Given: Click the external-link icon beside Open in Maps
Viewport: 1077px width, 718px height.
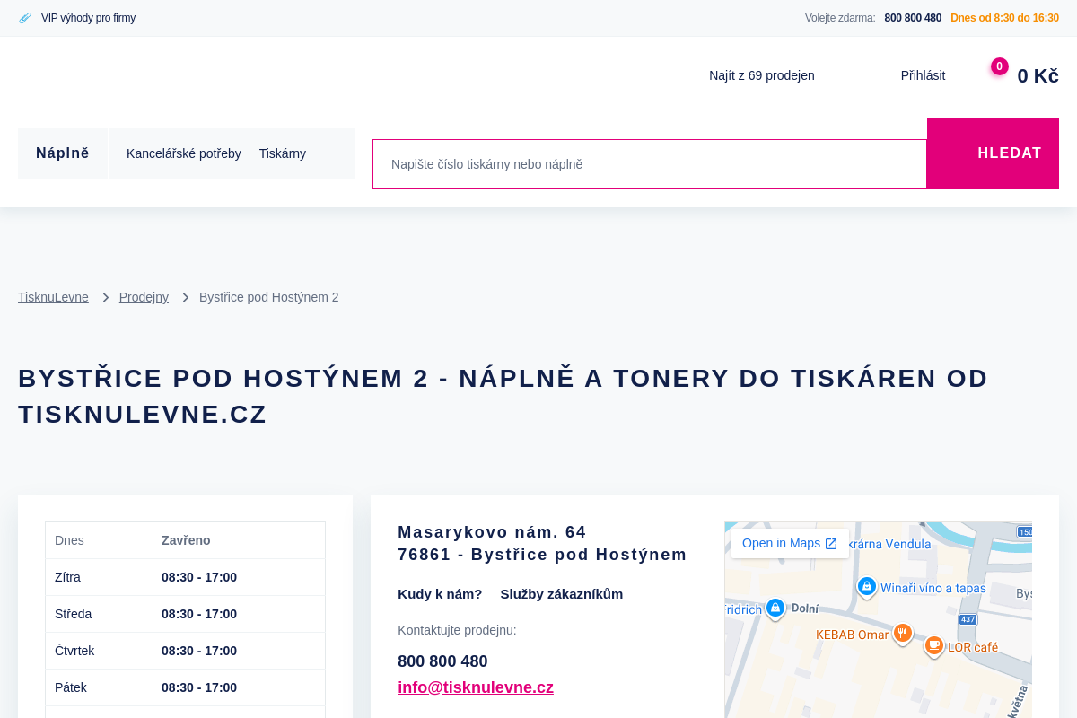Looking at the screenshot, I should pyautogui.click(x=832, y=543).
